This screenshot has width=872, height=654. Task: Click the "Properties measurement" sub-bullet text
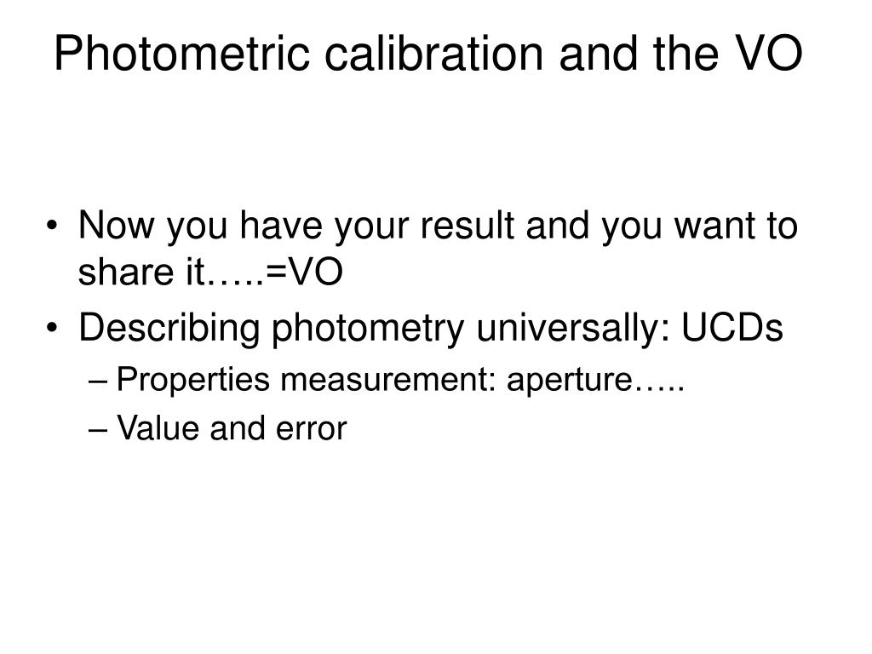point(306,381)
